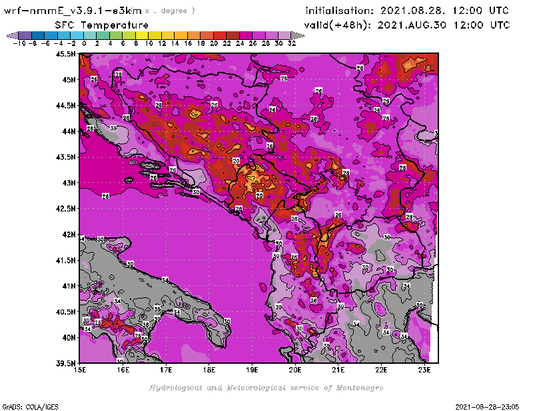Select the 40N latitude tick label

pyautogui.click(x=68, y=337)
